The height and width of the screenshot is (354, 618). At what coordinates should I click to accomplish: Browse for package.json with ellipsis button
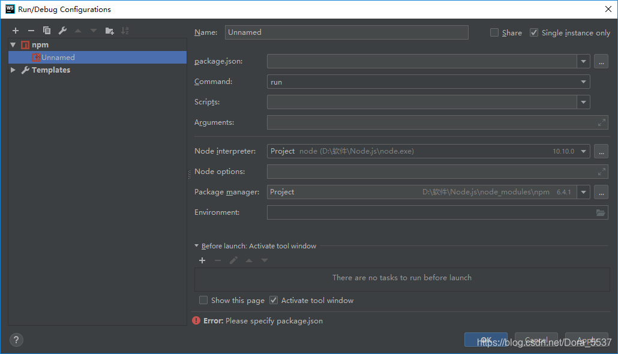pos(601,61)
